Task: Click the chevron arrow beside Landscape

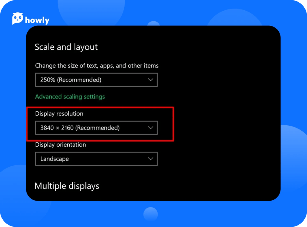Action: click(151, 159)
